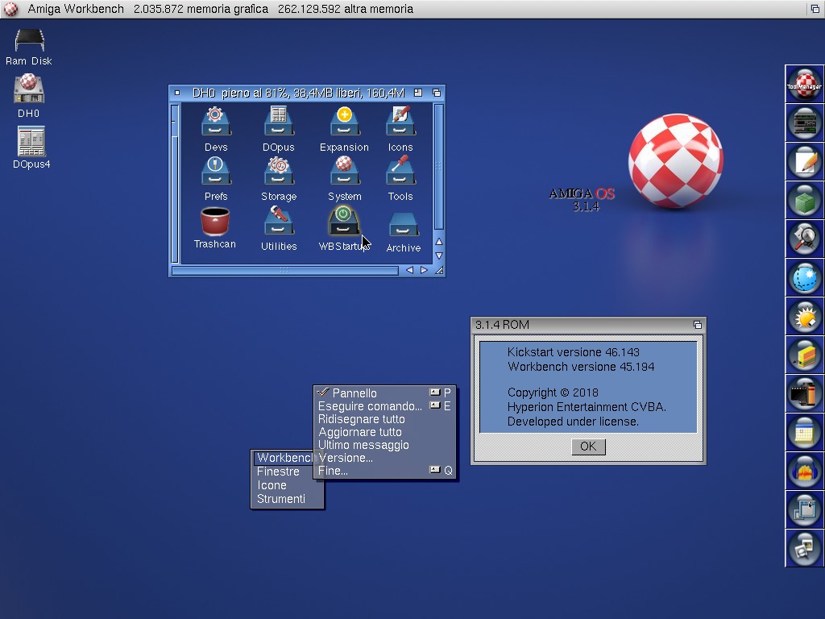825x619 pixels.
Task: Open the Icone menu
Action: coord(287,485)
